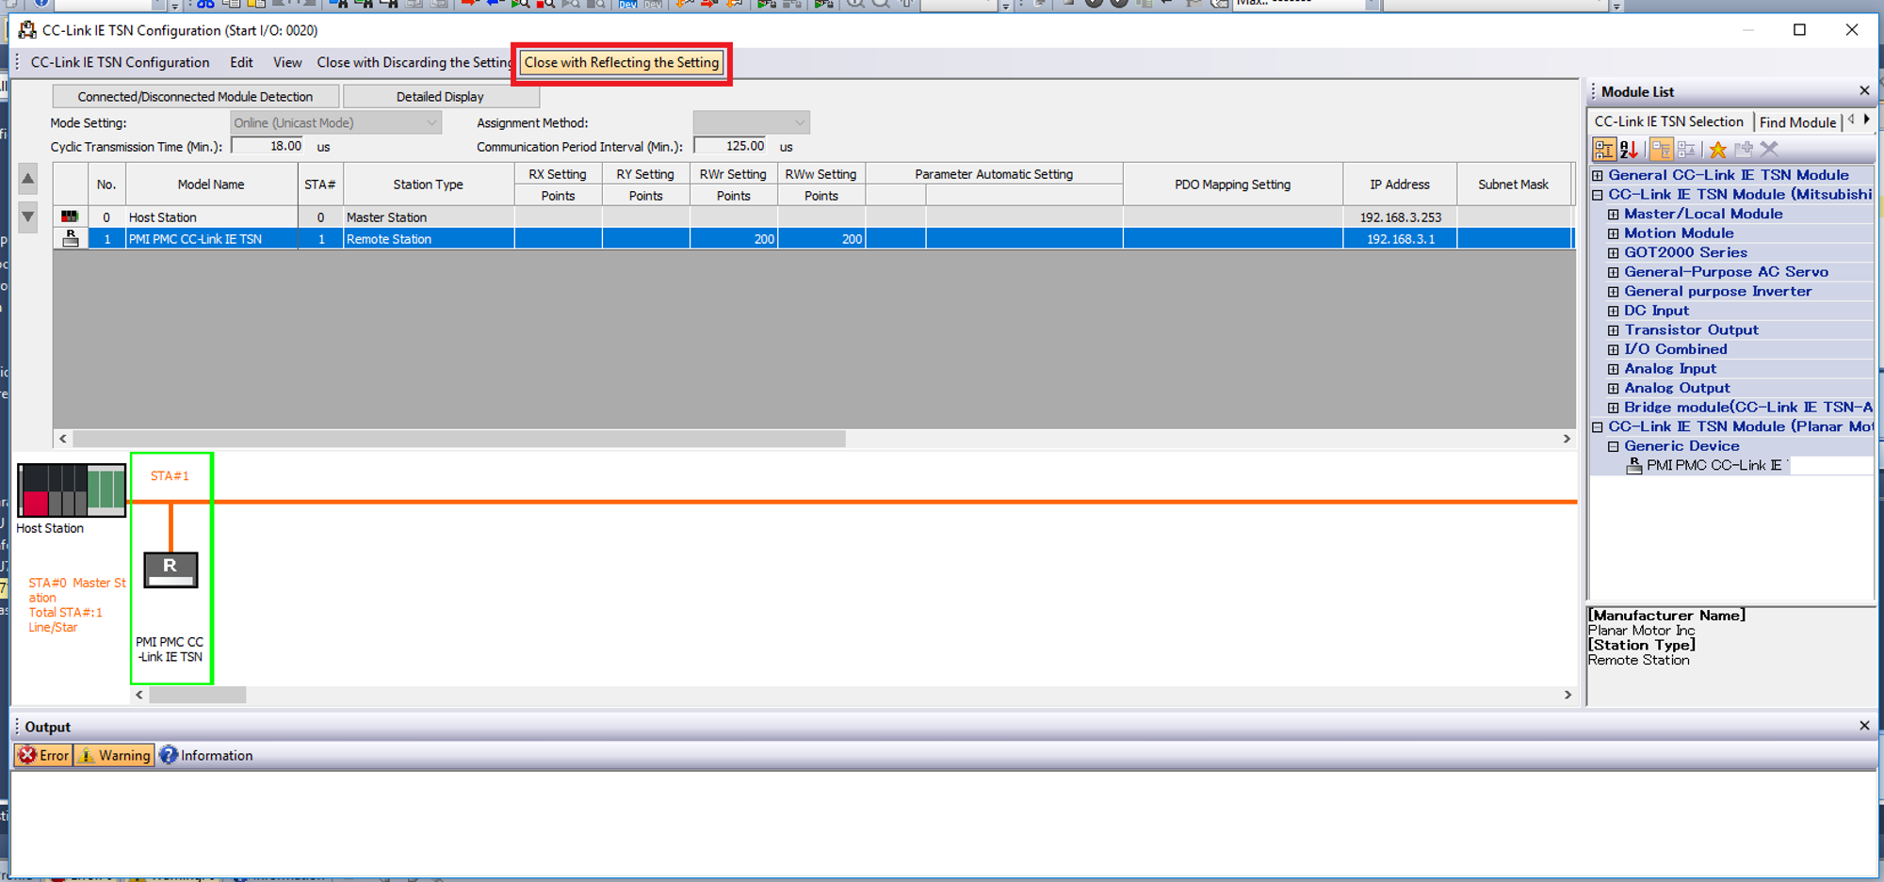
Task: Expand I/O Combined node
Action: (x=1613, y=349)
